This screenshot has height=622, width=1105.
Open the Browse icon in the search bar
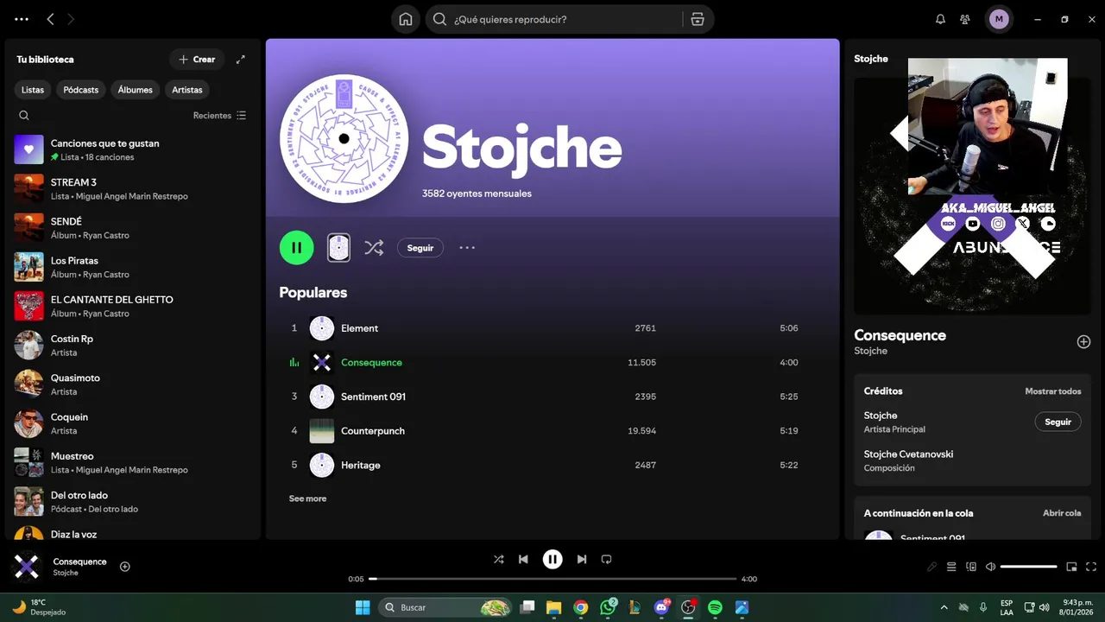click(x=698, y=19)
